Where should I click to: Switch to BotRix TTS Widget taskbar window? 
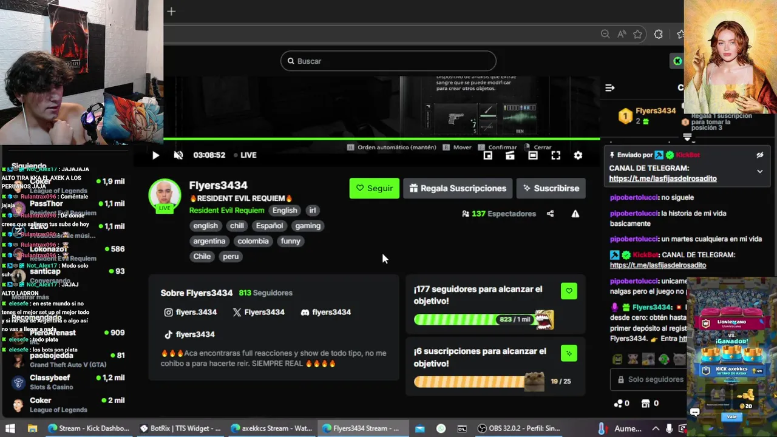180,429
